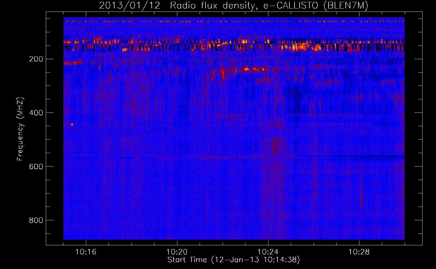436x269 pixels.
Task: Click the '10:24' time tick label
Action: pos(268,252)
